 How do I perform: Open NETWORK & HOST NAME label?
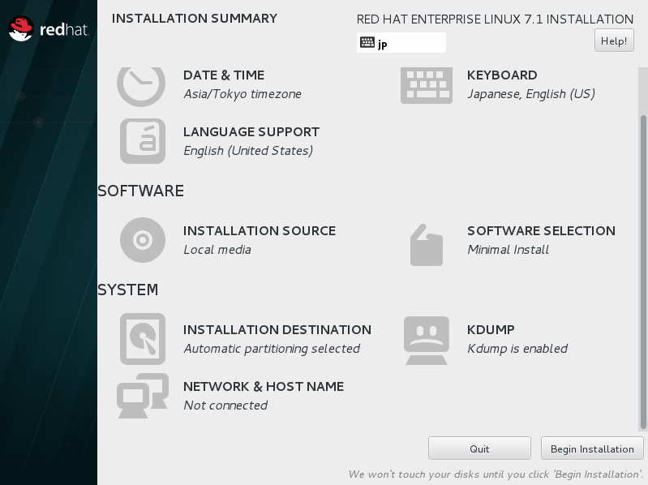tap(264, 386)
